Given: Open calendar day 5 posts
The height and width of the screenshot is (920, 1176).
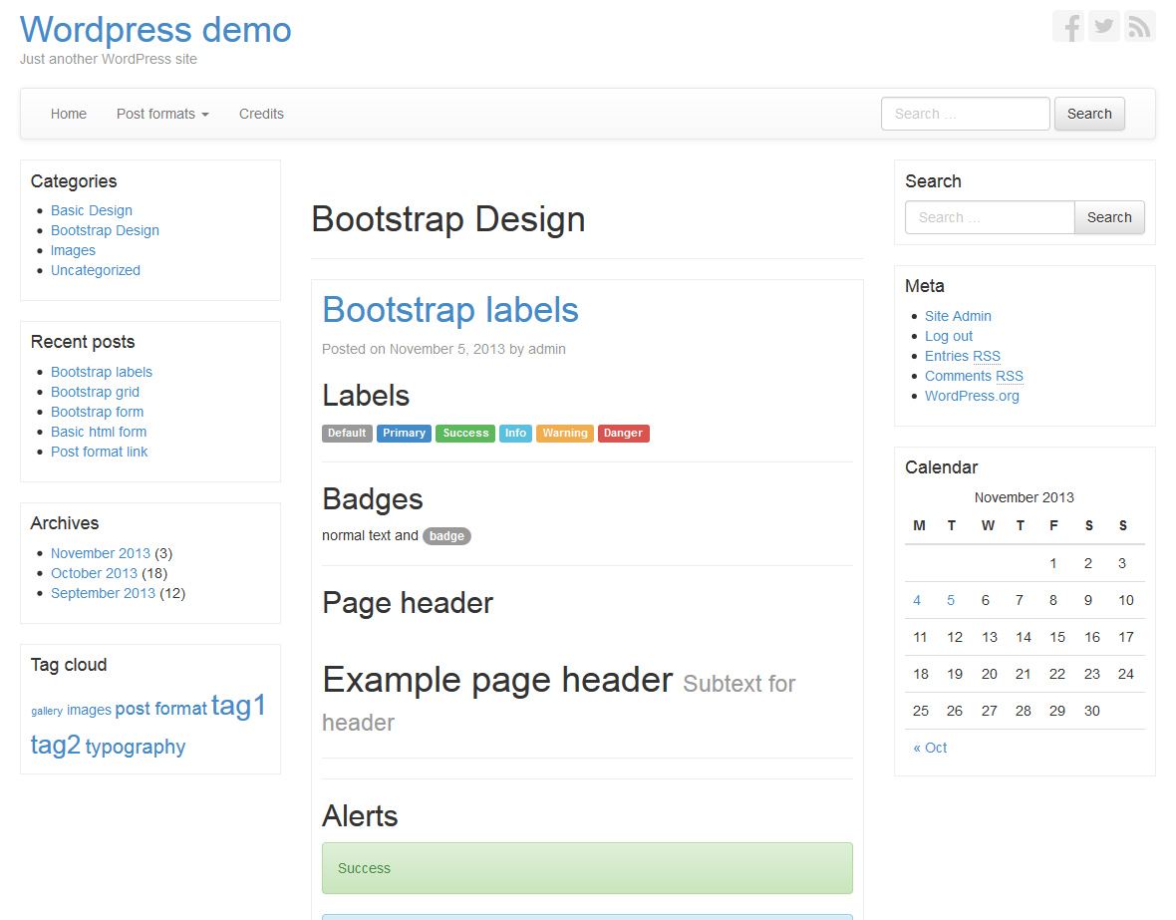Looking at the screenshot, I should pyautogui.click(x=951, y=600).
